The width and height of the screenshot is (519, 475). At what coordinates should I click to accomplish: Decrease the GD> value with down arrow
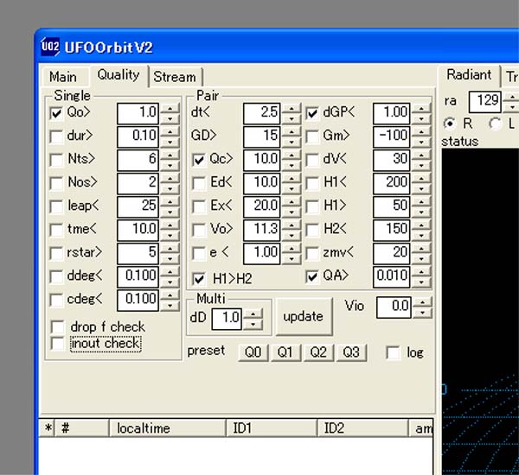292,142
